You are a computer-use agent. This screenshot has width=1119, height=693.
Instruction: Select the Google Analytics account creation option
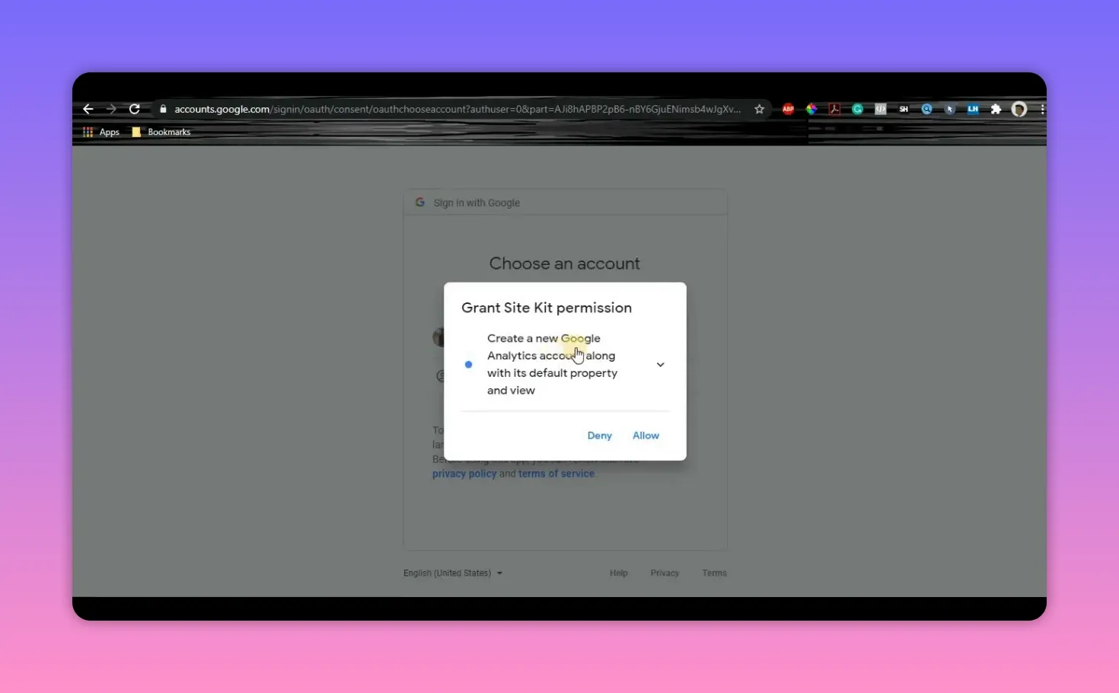468,364
